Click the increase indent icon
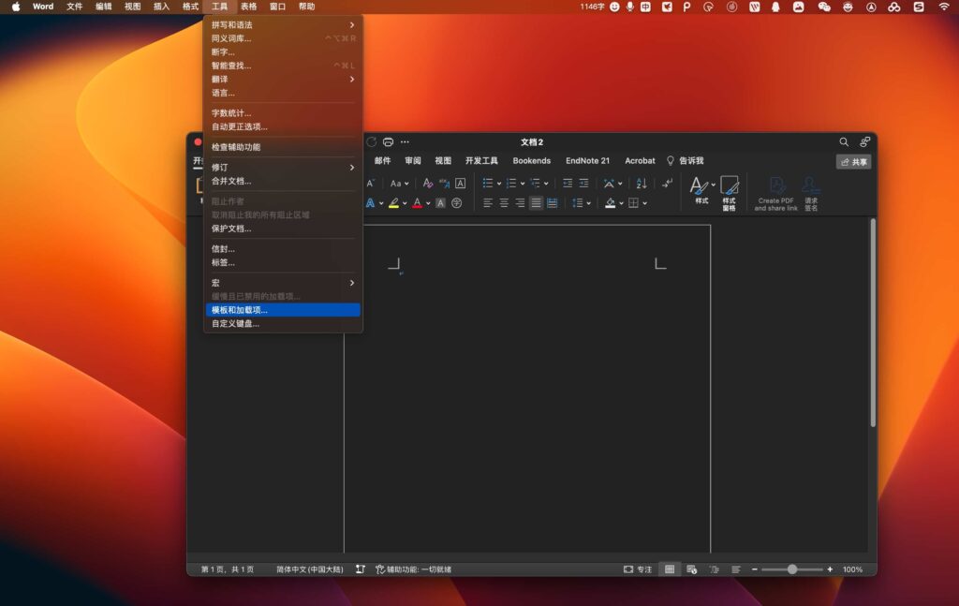Image resolution: width=959 pixels, height=606 pixels. click(583, 183)
